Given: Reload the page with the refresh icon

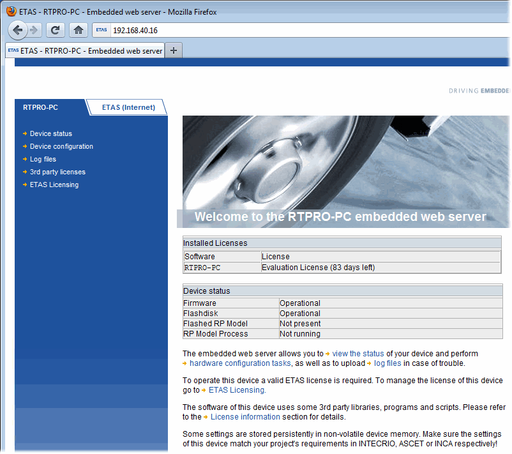Looking at the screenshot, I should (x=55, y=31).
